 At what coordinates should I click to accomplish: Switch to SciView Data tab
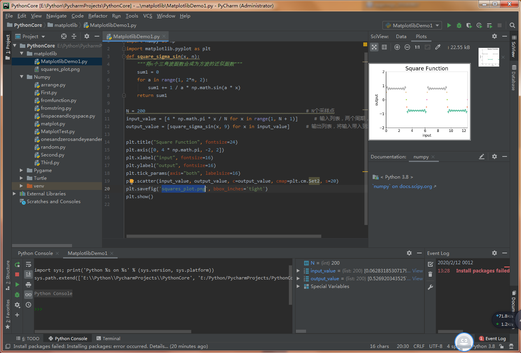point(401,36)
